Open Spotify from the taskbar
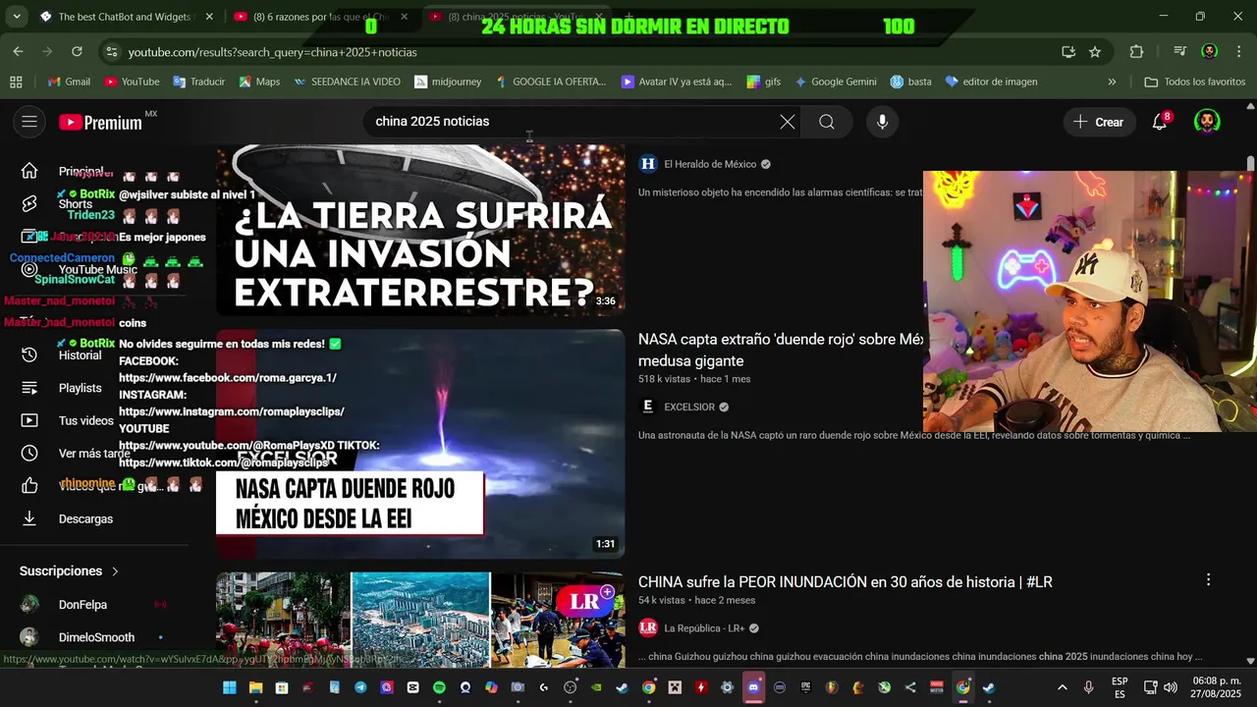The image size is (1257, 707). click(x=439, y=687)
